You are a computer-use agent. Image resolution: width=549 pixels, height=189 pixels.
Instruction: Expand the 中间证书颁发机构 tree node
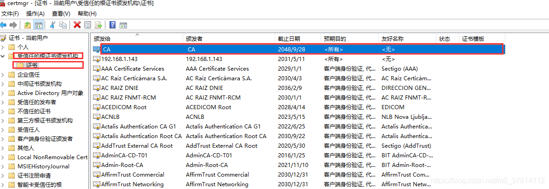(3, 83)
